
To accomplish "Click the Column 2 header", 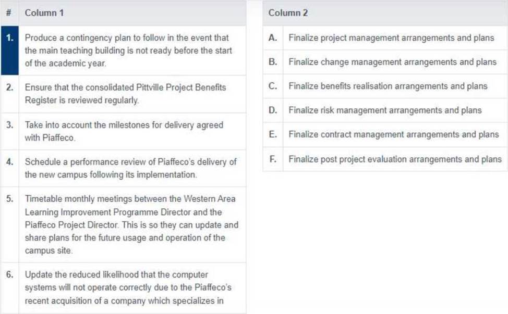I will coord(385,13).
